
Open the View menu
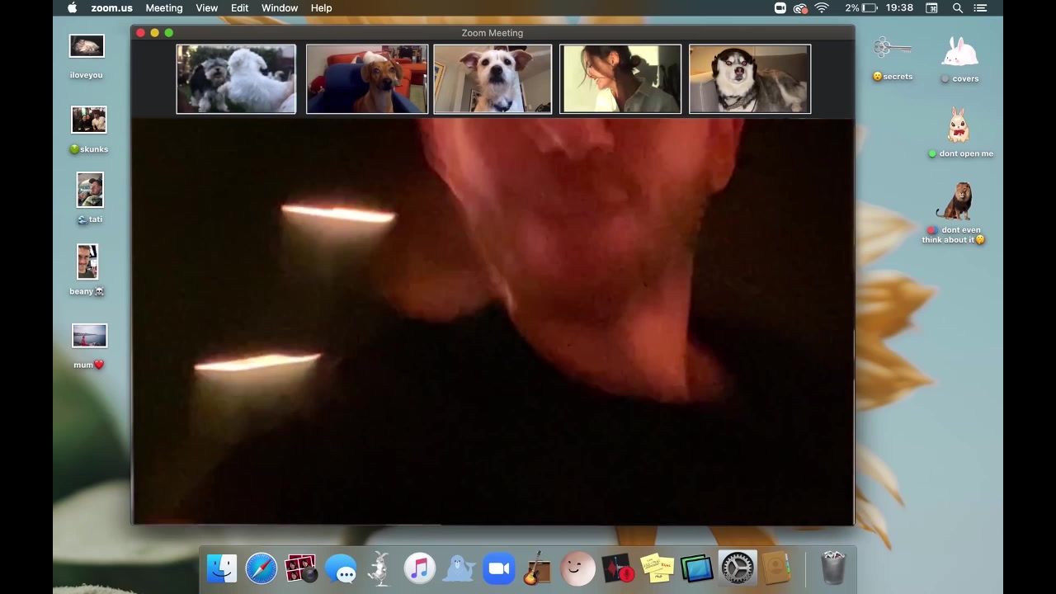click(x=207, y=8)
